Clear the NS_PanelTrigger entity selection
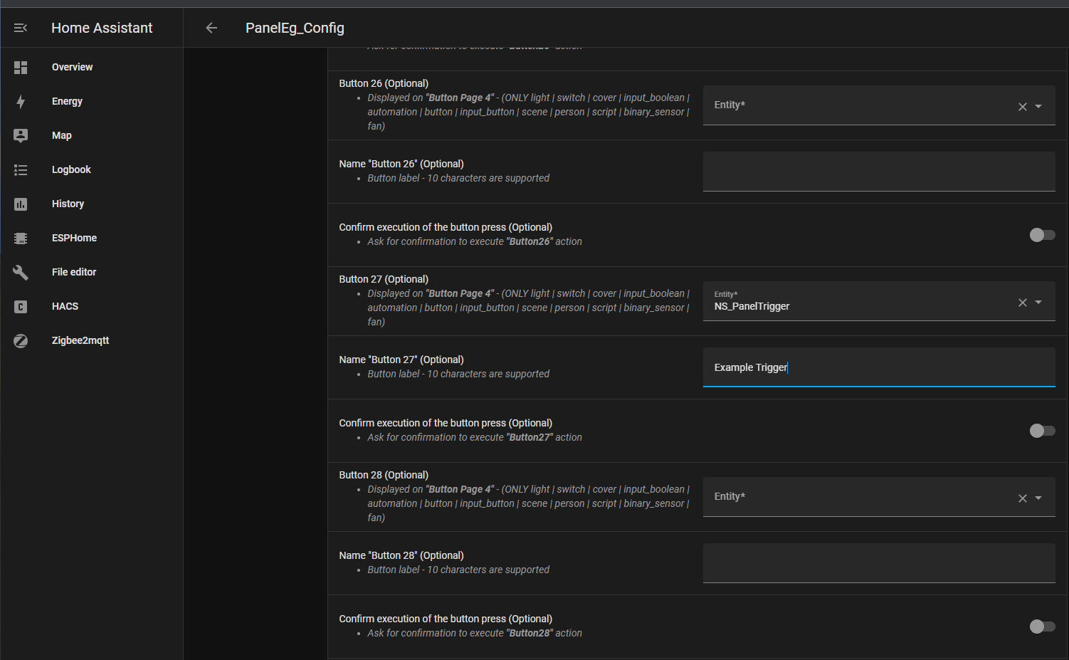The height and width of the screenshot is (660, 1069). [x=1022, y=303]
